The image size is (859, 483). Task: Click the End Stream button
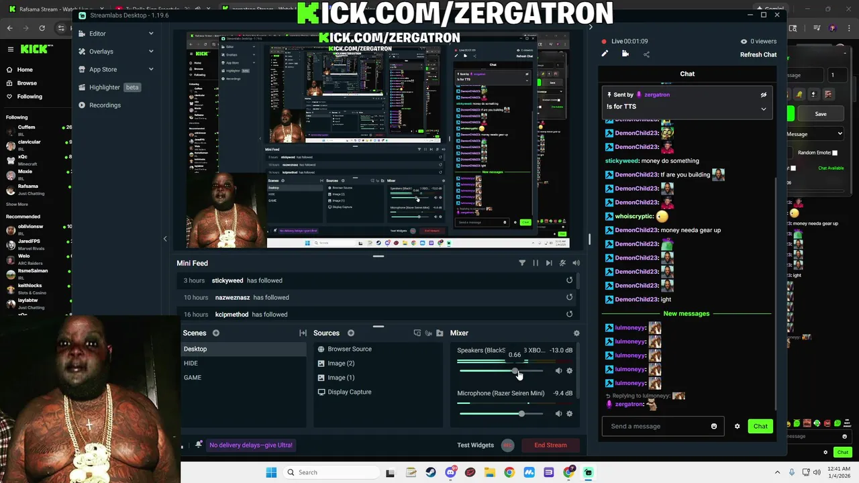[x=550, y=445]
